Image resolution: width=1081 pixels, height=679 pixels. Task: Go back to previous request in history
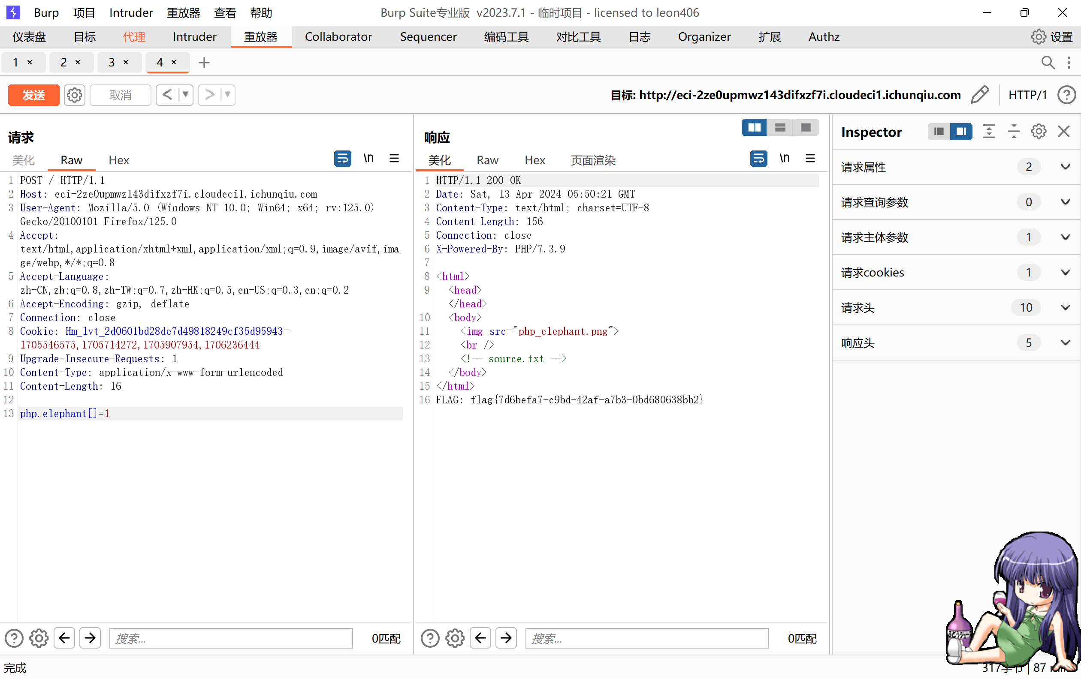[x=167, y=95]
